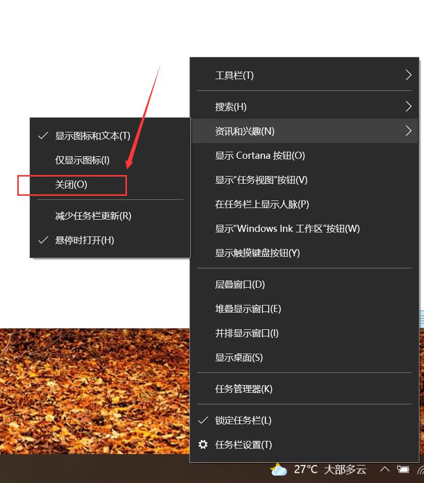Select 关闭 to disable news and interests

point(71,185)
